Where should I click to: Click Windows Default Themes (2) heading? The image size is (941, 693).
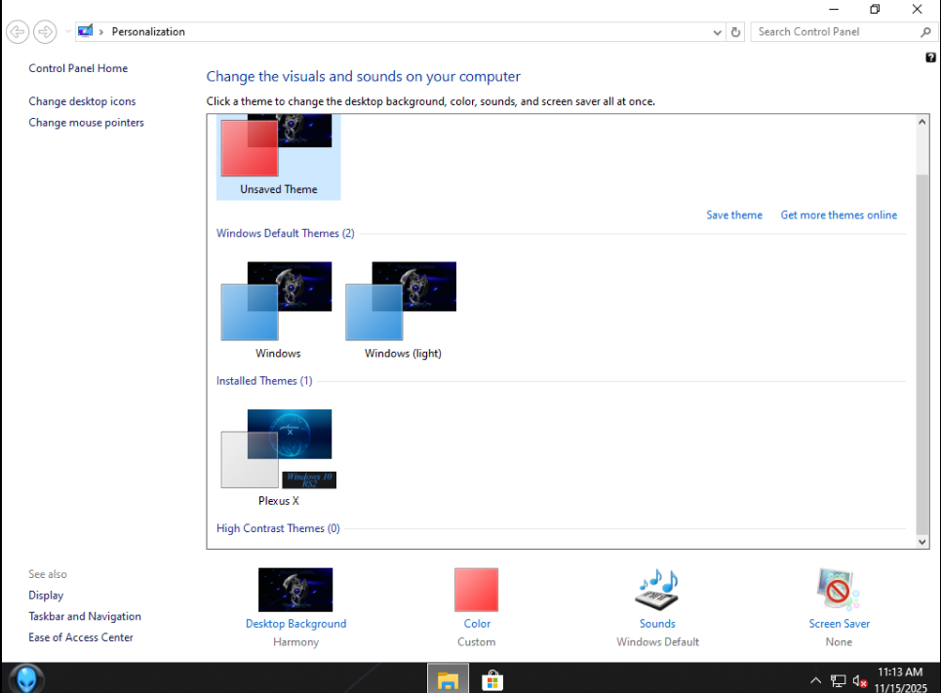(x=285, y=233)
